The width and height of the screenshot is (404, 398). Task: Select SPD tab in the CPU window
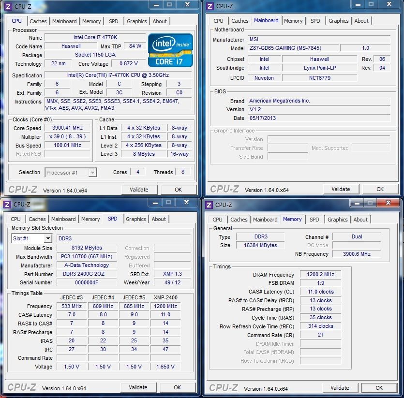pos(113,21)
